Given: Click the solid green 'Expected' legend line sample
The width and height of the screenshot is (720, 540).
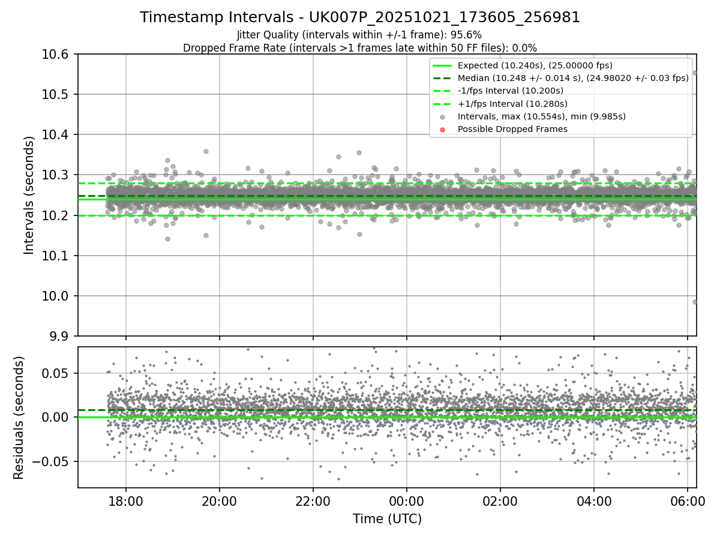Looking at the screenshot, I should [442, 65].
